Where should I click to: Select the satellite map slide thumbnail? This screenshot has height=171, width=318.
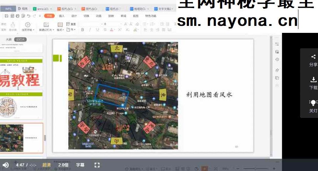point(21,138)
